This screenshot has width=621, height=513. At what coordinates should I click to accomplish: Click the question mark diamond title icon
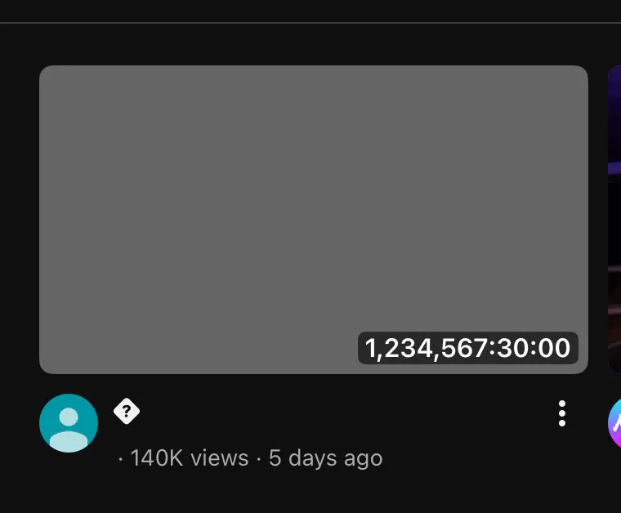127,412
